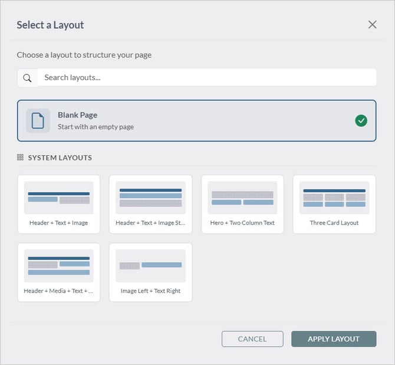Click the 'Start with an empty page' description
Viewport: 395px width, 365px height.
coord(96,127)
